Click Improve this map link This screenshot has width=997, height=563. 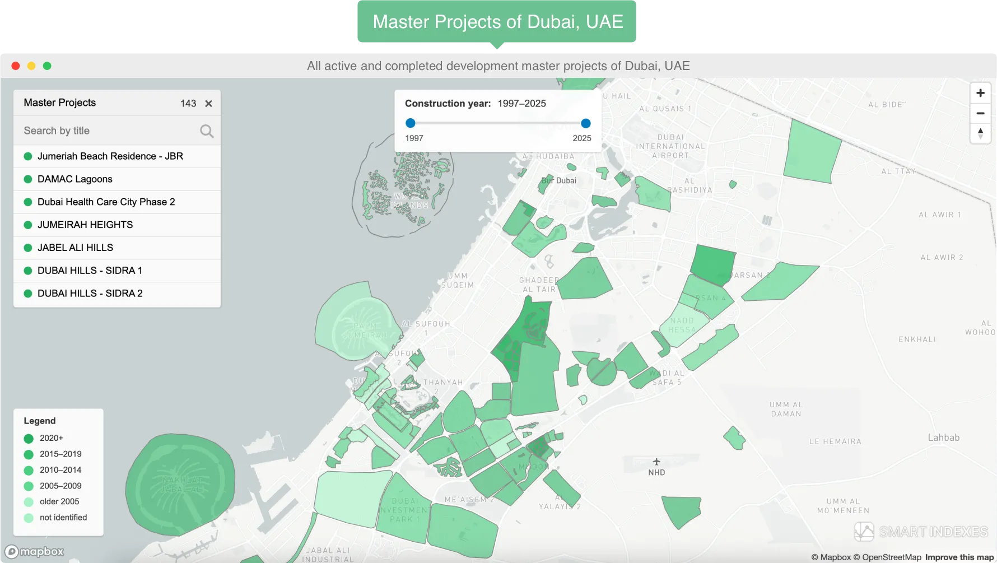[959, 557]
